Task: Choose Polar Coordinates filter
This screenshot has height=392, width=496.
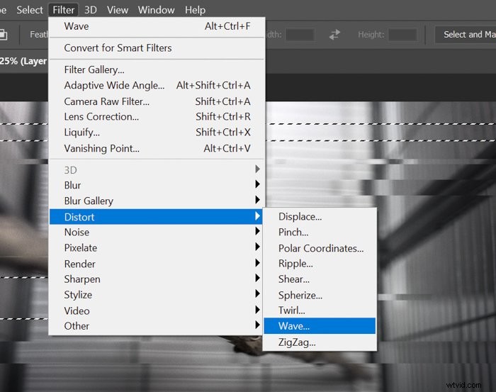Action: (320, 248)
